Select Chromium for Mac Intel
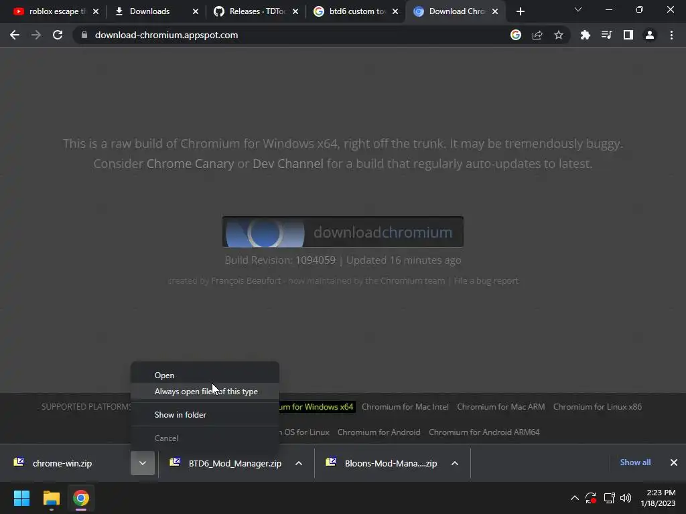Viewport: 686px width, 514px height. click(x=405, y=406)
